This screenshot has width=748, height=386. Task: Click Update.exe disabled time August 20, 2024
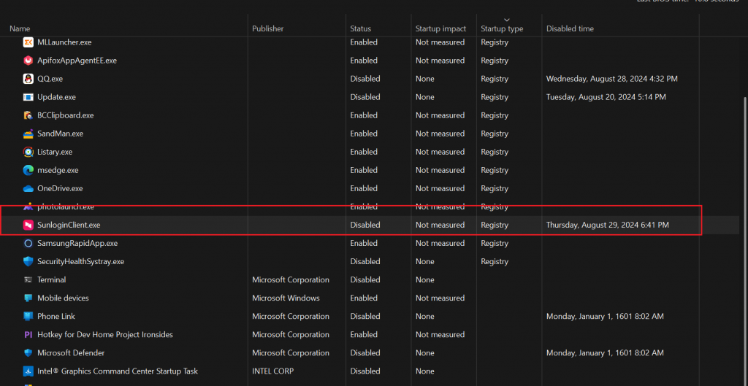point(606,97)
